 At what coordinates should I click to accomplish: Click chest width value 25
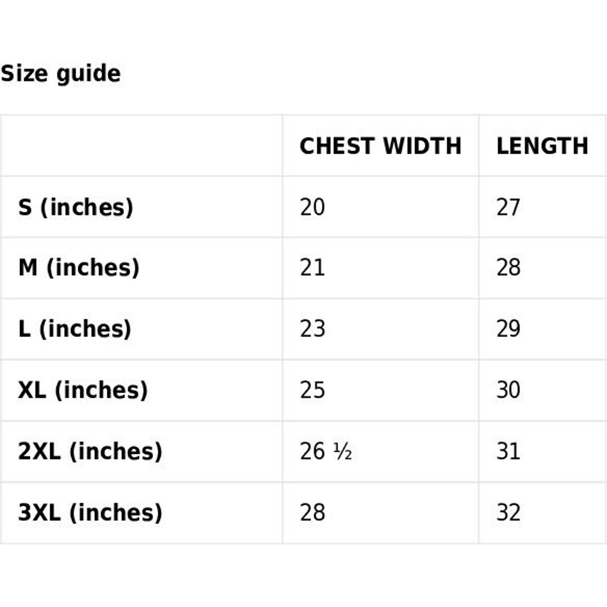tap(313, 390)
